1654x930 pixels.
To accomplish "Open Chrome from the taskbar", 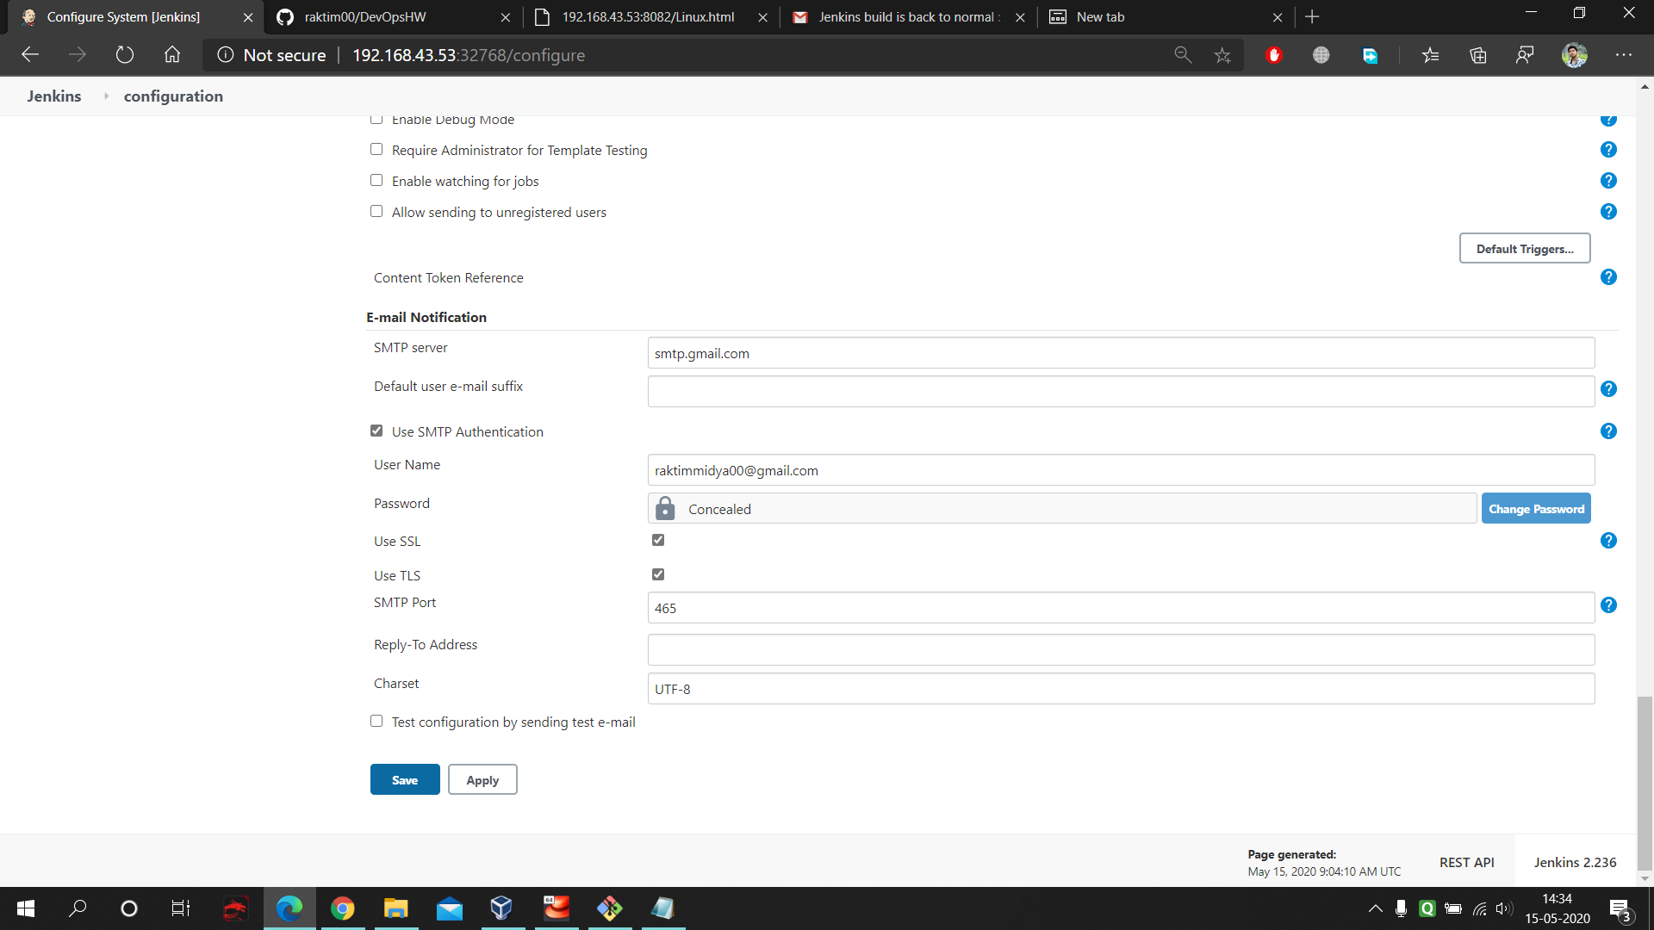I will (x=343, y=908).
